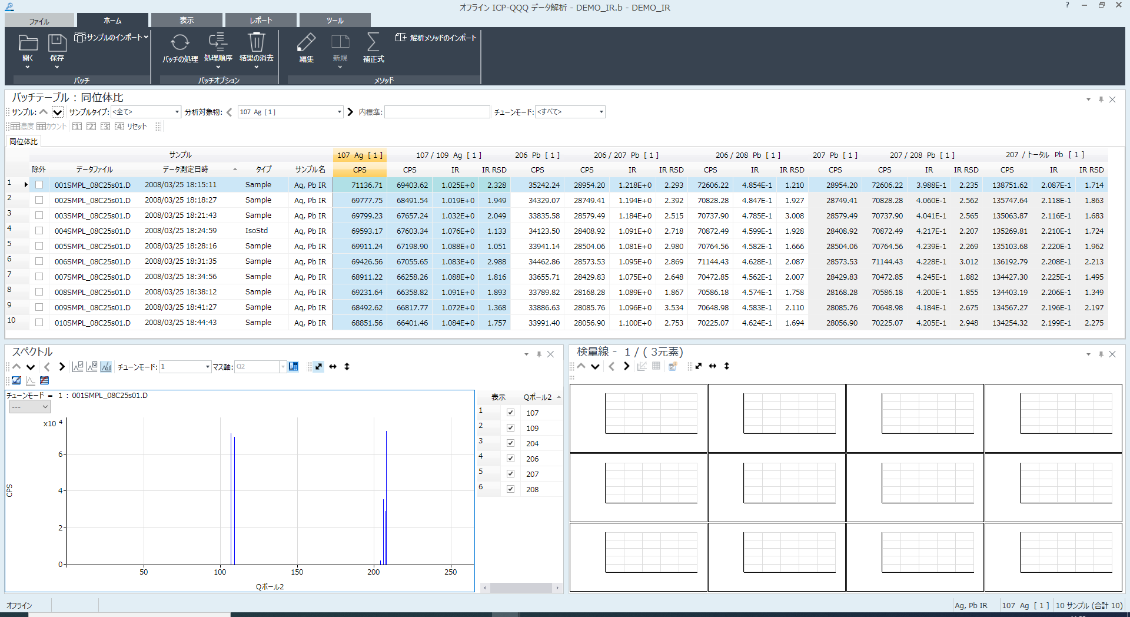Check the exclude box for 004SMPL_08C25s01.D

coord(39,231)
